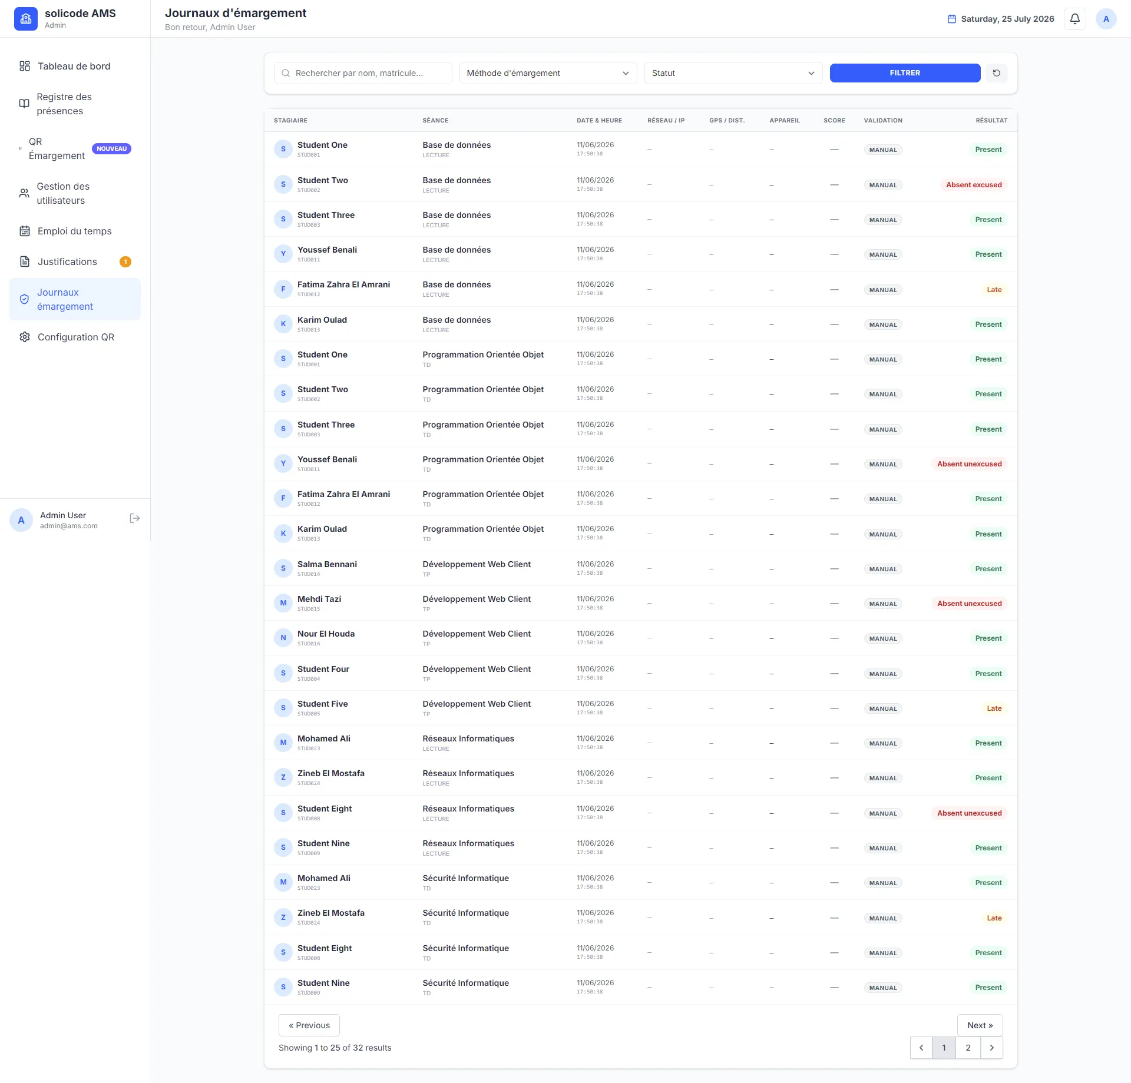Click the Saturday, 25 July 2026 date
This screenshot has width=1131, height=1083.
coord(1007,19)
